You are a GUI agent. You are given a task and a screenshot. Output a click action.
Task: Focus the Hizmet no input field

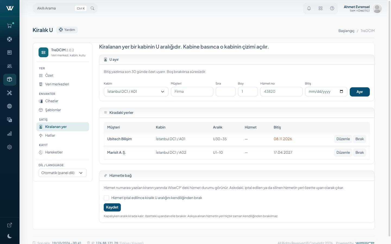[281, 92]
